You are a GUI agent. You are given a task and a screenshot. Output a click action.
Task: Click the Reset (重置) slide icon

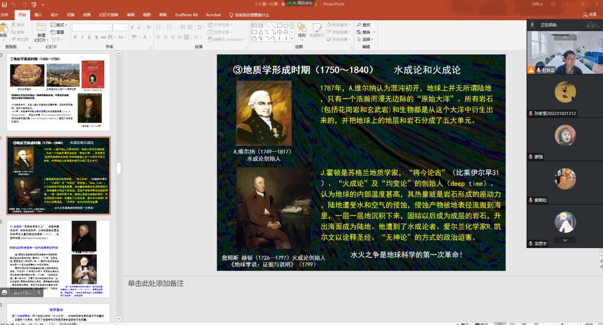coord(57,32)
